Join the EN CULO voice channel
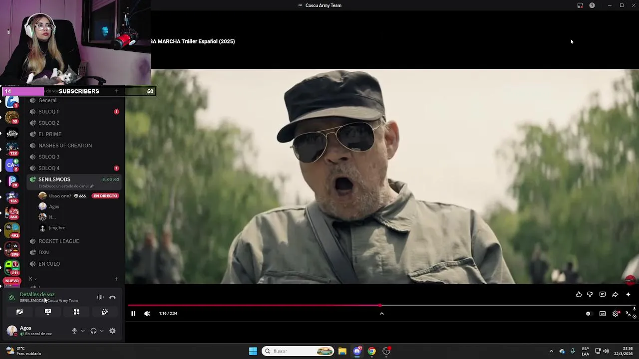The image size is (639, 359). pos(74,264)
